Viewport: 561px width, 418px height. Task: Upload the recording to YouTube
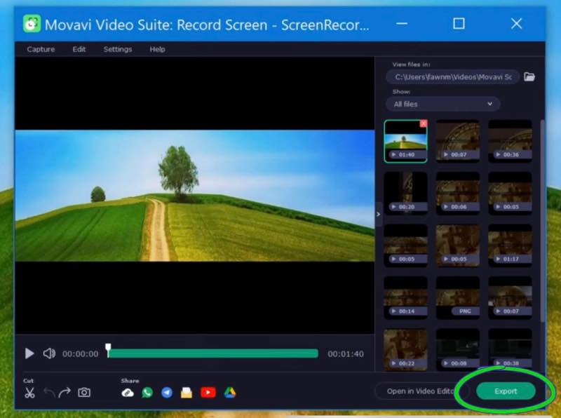tap(208, 393)
